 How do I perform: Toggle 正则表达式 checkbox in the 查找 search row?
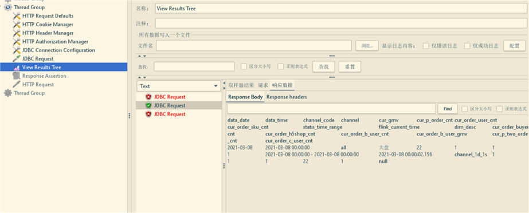point(281,66)
